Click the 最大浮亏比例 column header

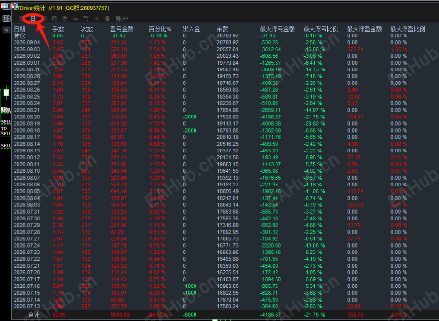tap(321, 29)
